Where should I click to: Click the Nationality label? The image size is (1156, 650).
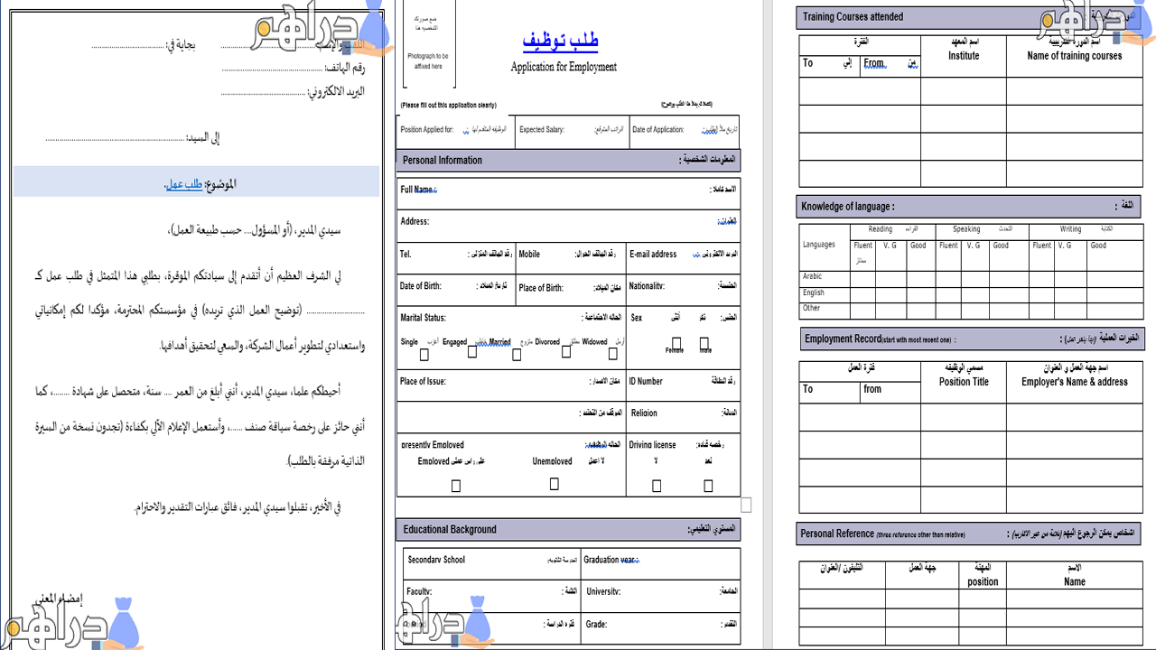tap(647, 286)
